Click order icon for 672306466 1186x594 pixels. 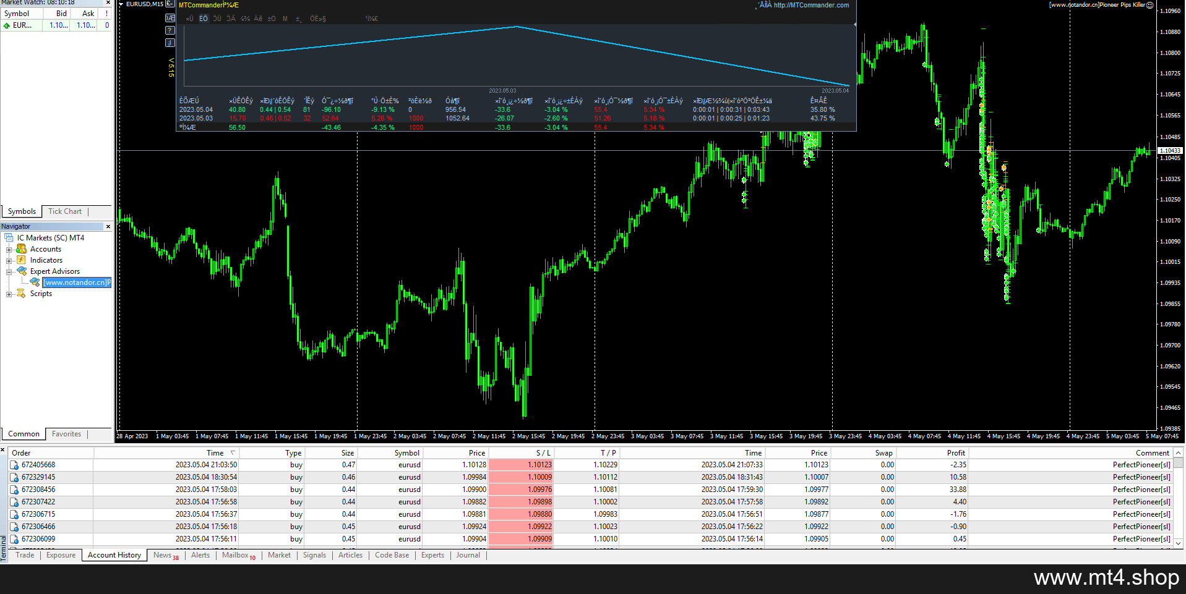[15, 527]
